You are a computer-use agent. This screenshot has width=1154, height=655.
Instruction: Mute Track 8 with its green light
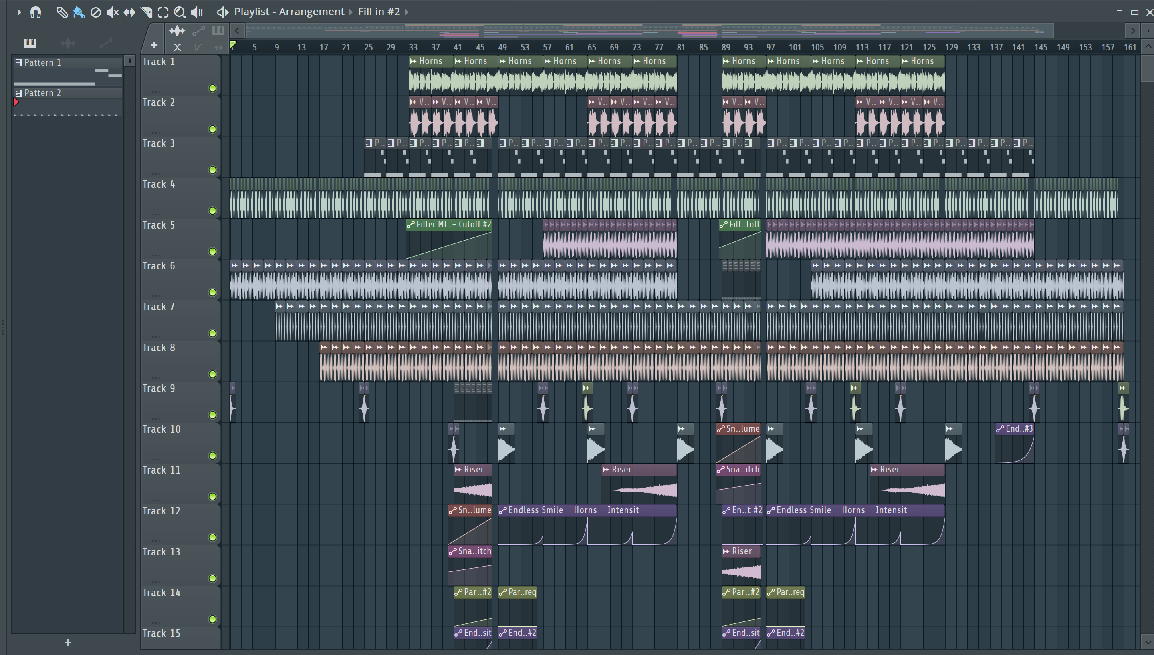pyautogui.click(x=212, y=374)
